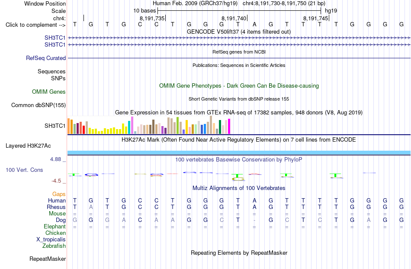Click the RefSeq Curated intron line
411x269 pixels.
click(239, 58)
